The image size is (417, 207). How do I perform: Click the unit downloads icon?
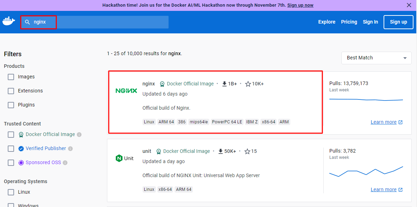click(221, 151)
